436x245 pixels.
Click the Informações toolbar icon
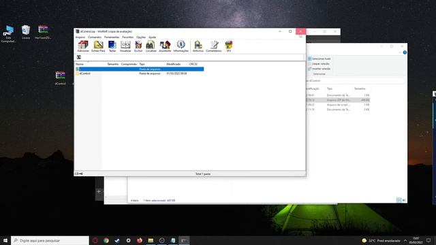coord(181,46)
